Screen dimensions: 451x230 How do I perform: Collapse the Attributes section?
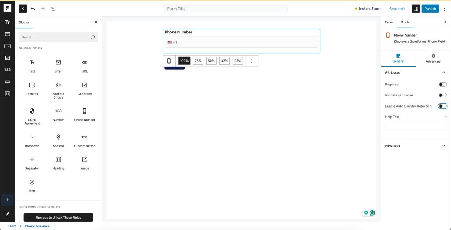click(443, 72)
